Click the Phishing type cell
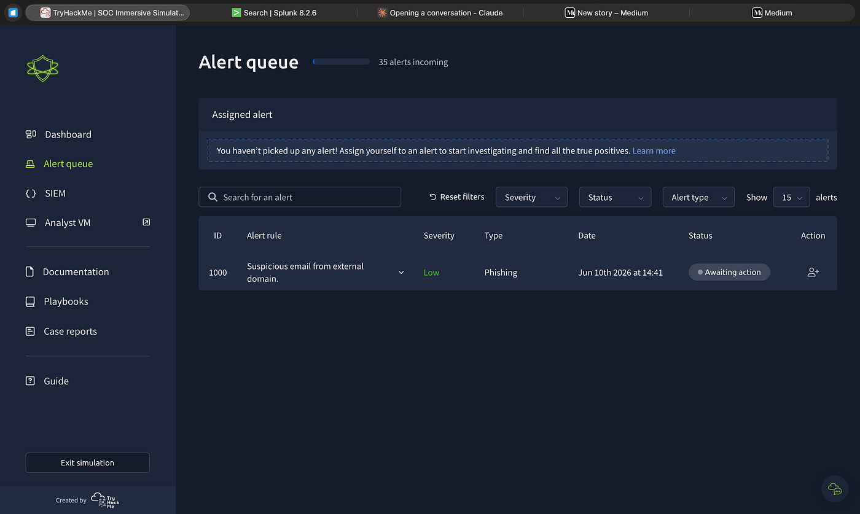 501,273
